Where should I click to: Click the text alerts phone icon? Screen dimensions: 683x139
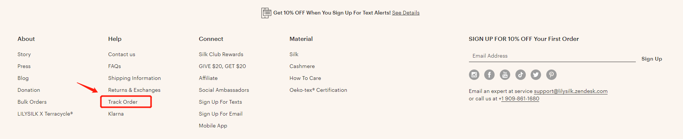coord(266,13)
